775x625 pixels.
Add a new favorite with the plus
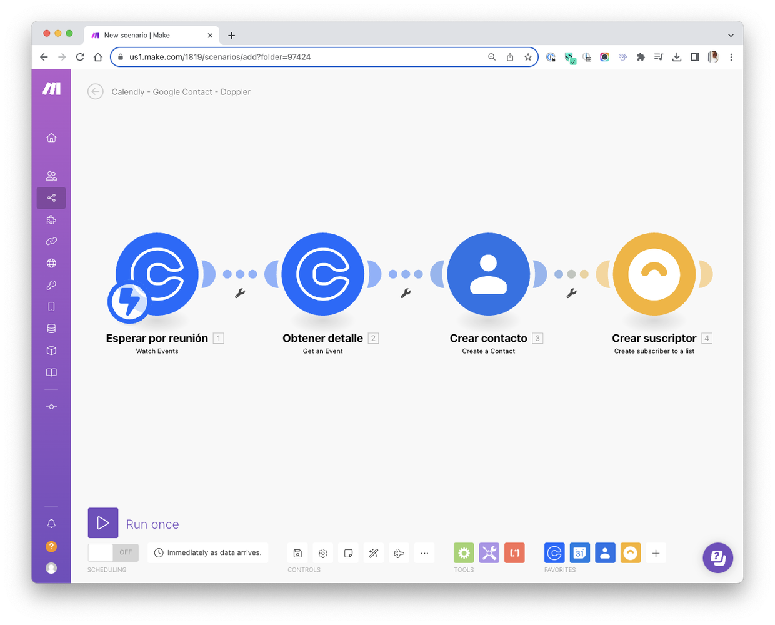coord(656,553)
